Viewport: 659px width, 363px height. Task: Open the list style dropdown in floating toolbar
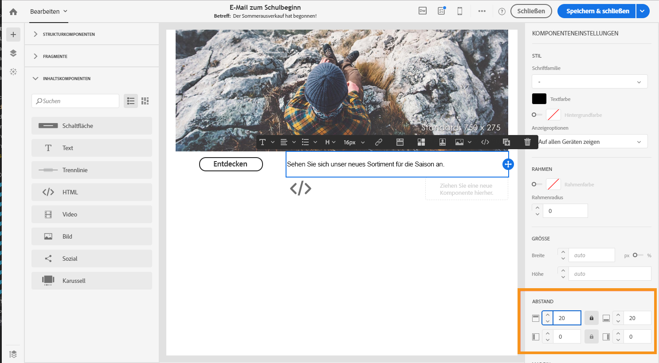click(x=309, y=142)
